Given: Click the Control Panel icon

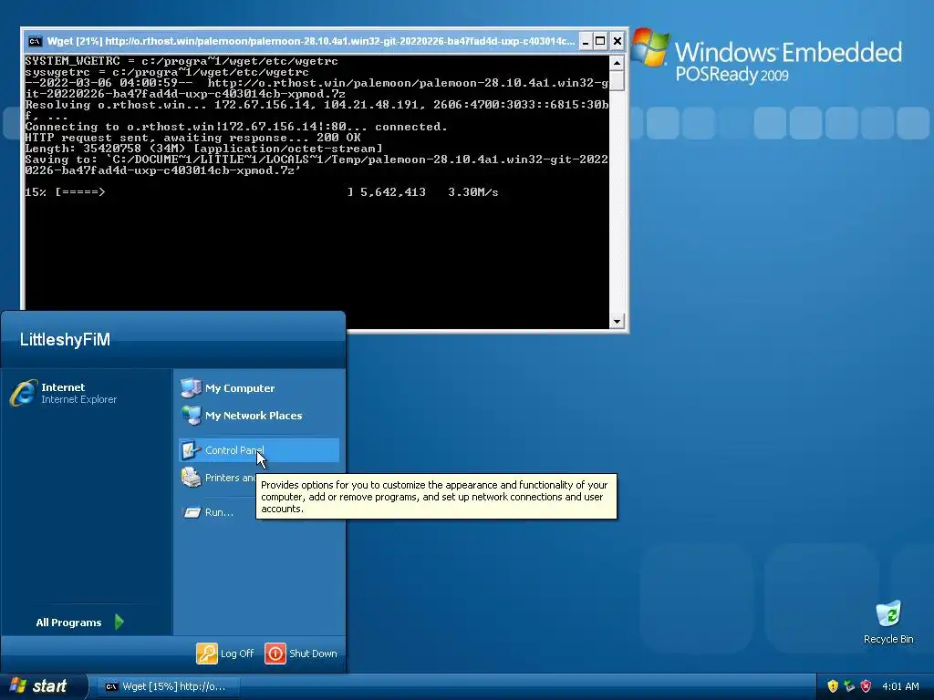Looking at the screenshot, I should (x=191, y=450).
